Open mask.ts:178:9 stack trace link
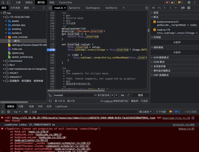The height and width of the screenshot is (152, 199). pos(38,132)
